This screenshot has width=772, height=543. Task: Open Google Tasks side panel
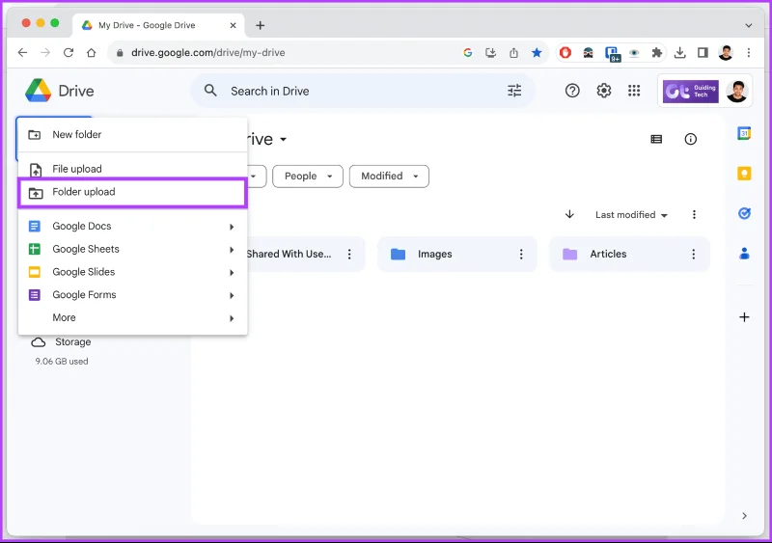[744, 213]
